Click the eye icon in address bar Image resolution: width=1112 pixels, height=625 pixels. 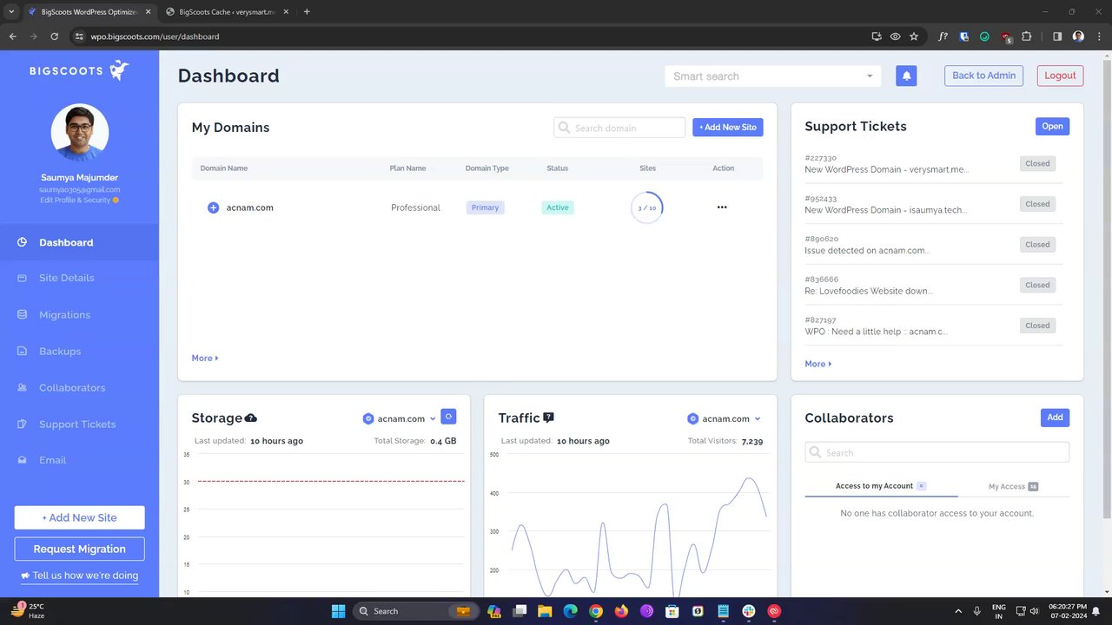tap(895, 36)
